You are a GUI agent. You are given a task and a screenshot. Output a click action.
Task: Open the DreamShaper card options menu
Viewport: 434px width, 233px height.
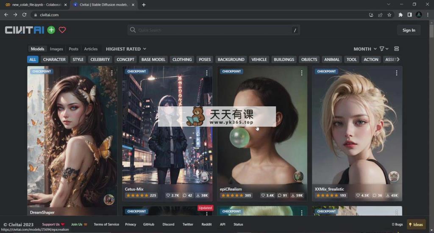112,73
